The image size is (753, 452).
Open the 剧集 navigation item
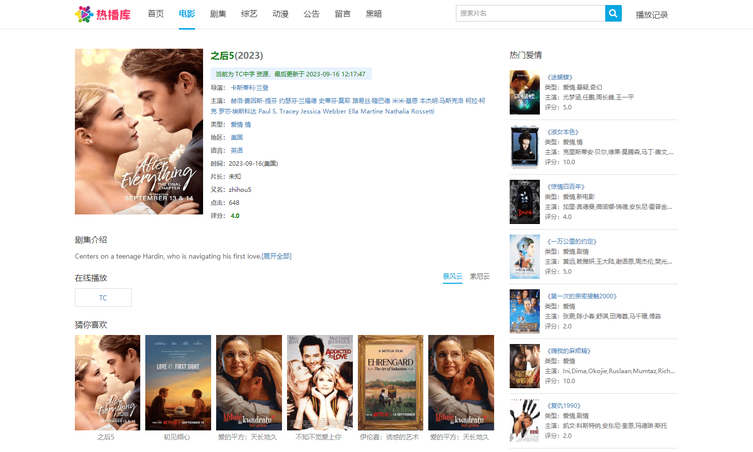pos(218,14)
